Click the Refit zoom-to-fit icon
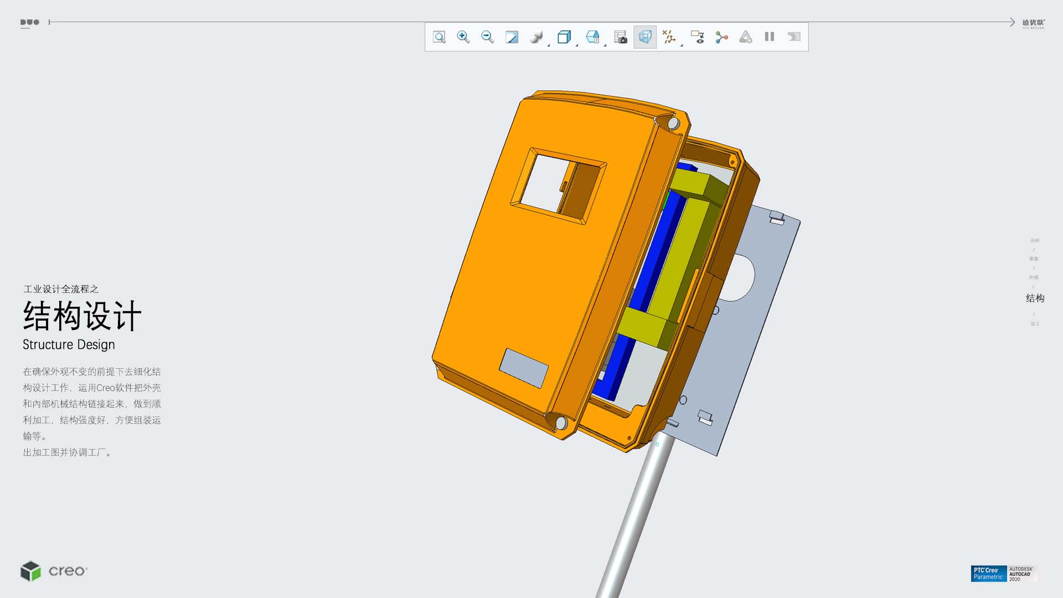1063x598 pixels. click(x=439, y=37)
